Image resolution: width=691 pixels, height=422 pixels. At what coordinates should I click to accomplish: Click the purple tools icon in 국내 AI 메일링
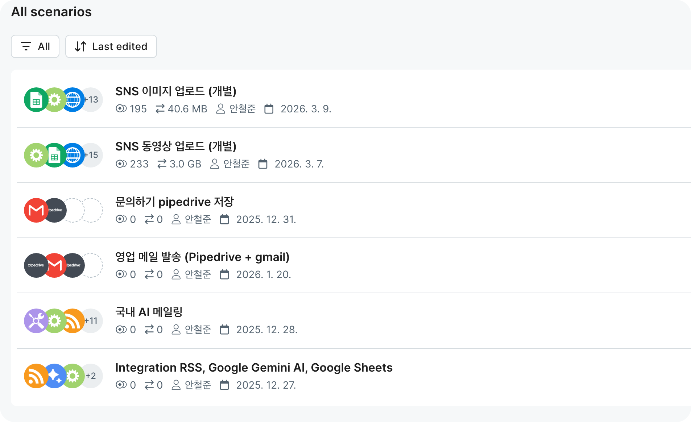(36, 321)
